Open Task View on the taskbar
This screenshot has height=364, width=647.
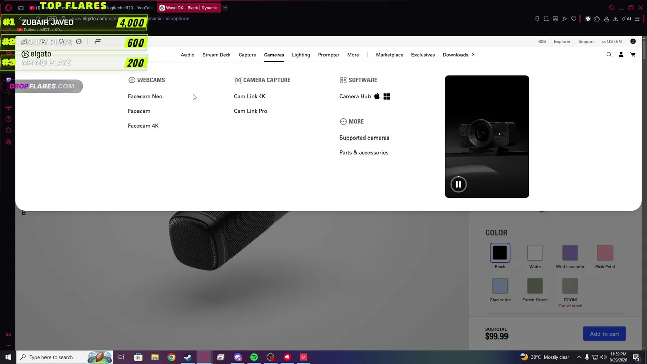click(x=121, y=357)
